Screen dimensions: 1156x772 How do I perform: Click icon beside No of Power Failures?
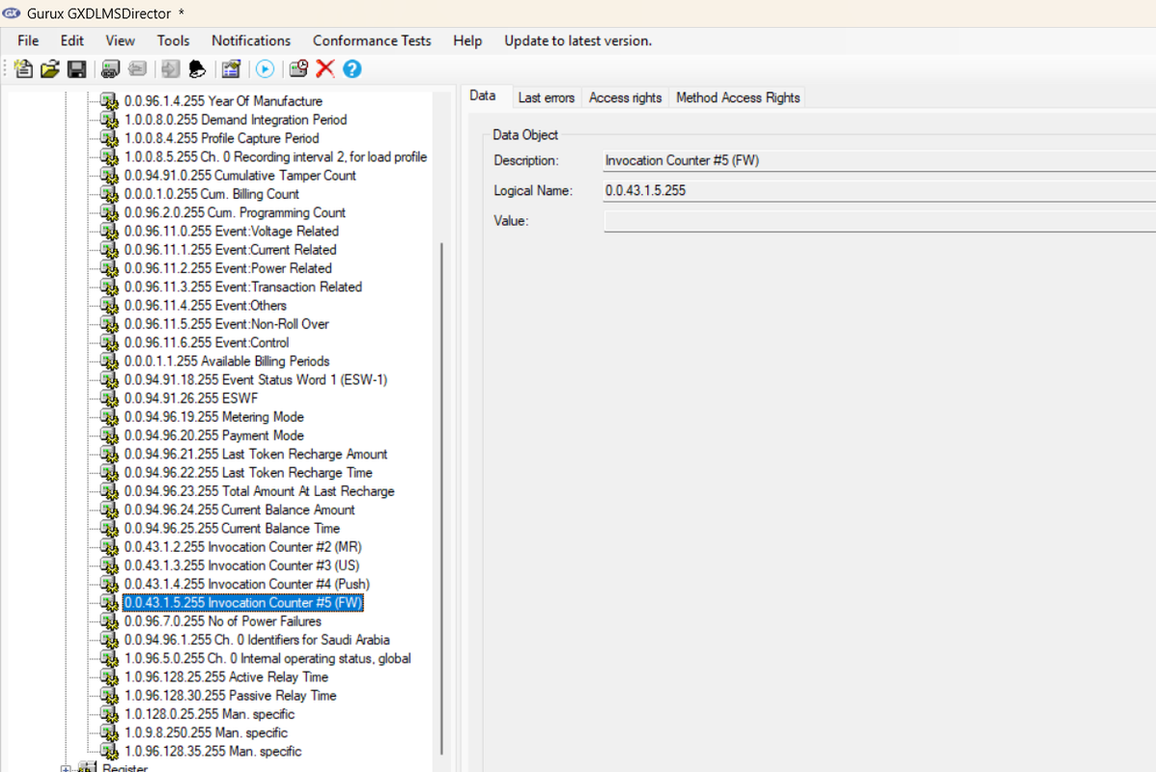pyautogui.click(x=109, y=621)
